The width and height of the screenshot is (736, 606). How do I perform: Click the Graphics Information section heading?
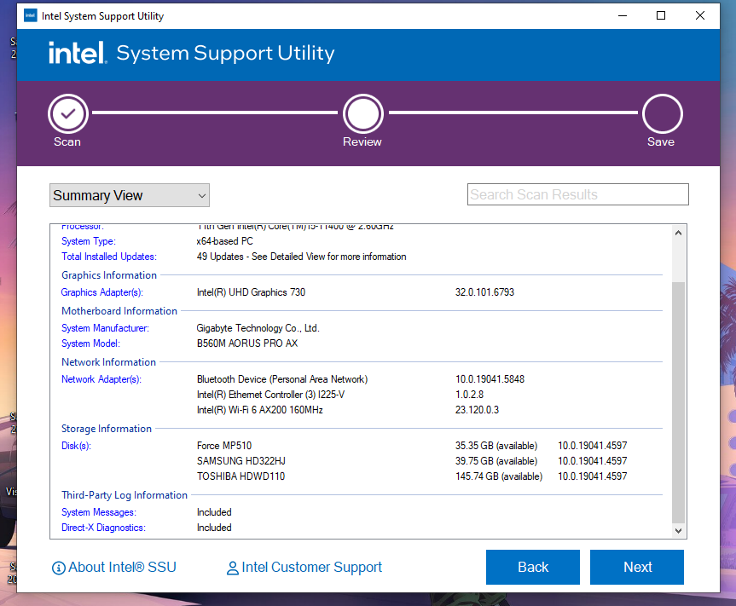click(x=109, y=275)
